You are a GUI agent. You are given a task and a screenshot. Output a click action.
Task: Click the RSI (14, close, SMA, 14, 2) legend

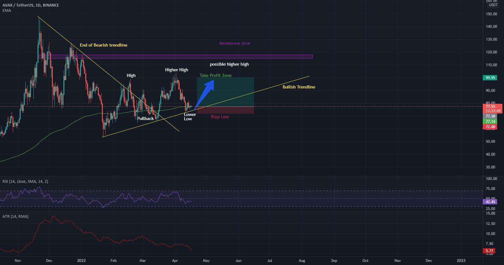(25, 181)
